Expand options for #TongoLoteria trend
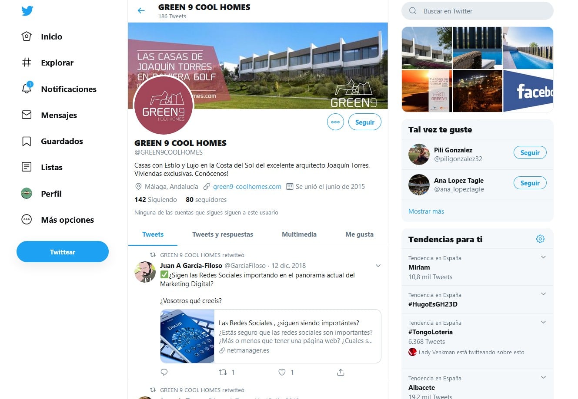The image size is (578, 399). point(543,322)
